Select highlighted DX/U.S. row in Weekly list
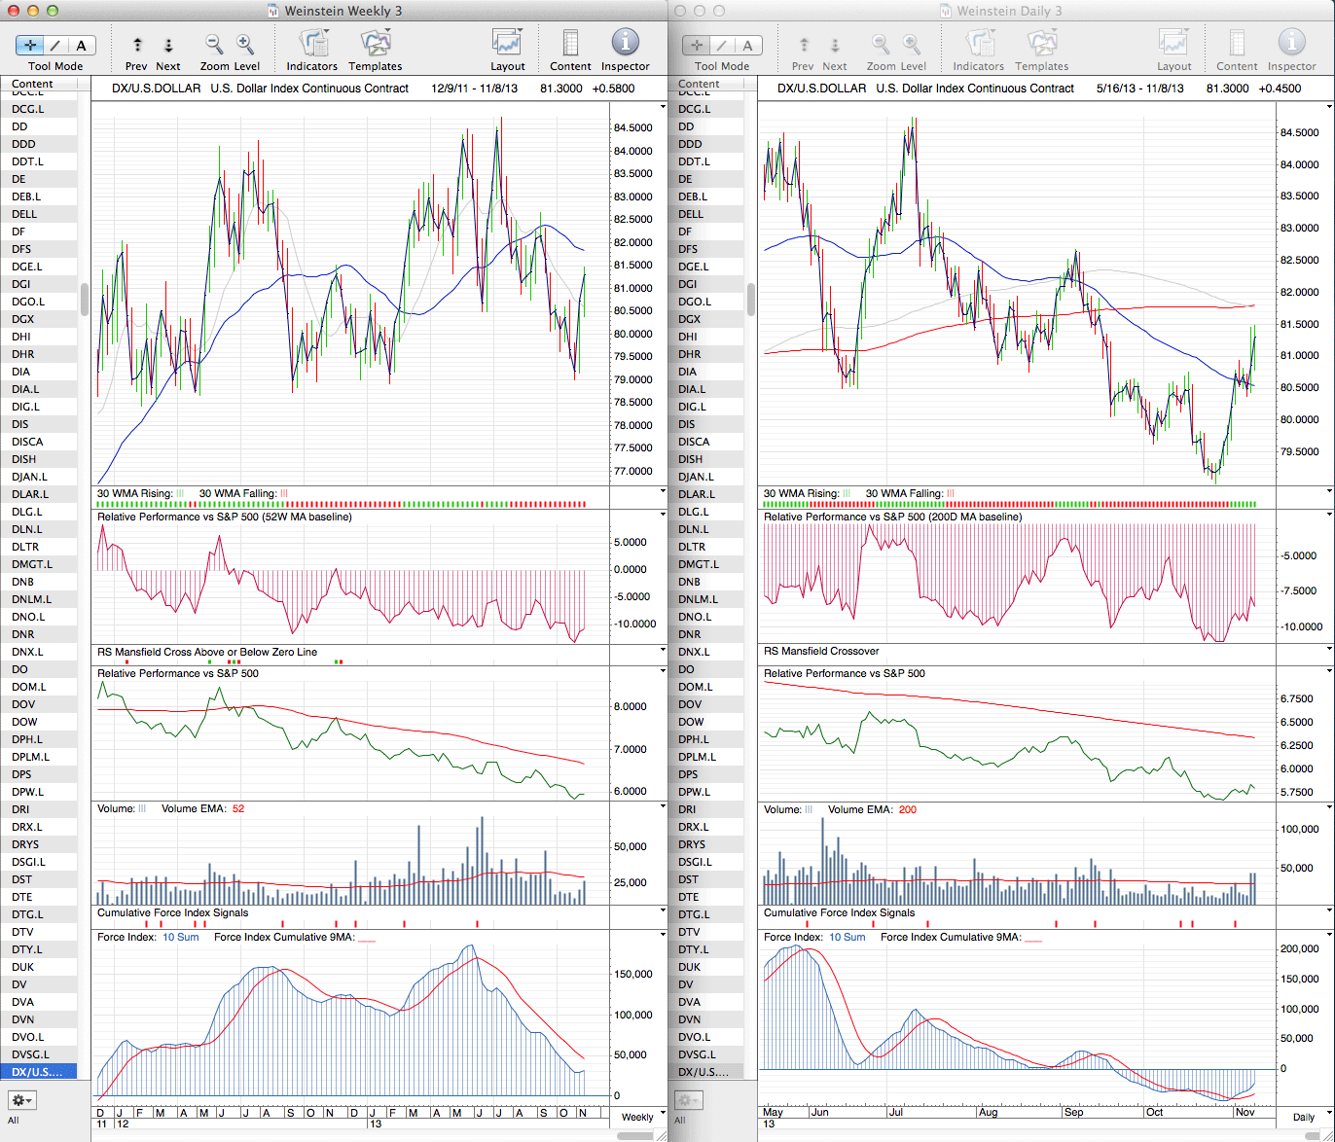The height and width of the screenshot is (1142, 1335). pos(38,1072)
